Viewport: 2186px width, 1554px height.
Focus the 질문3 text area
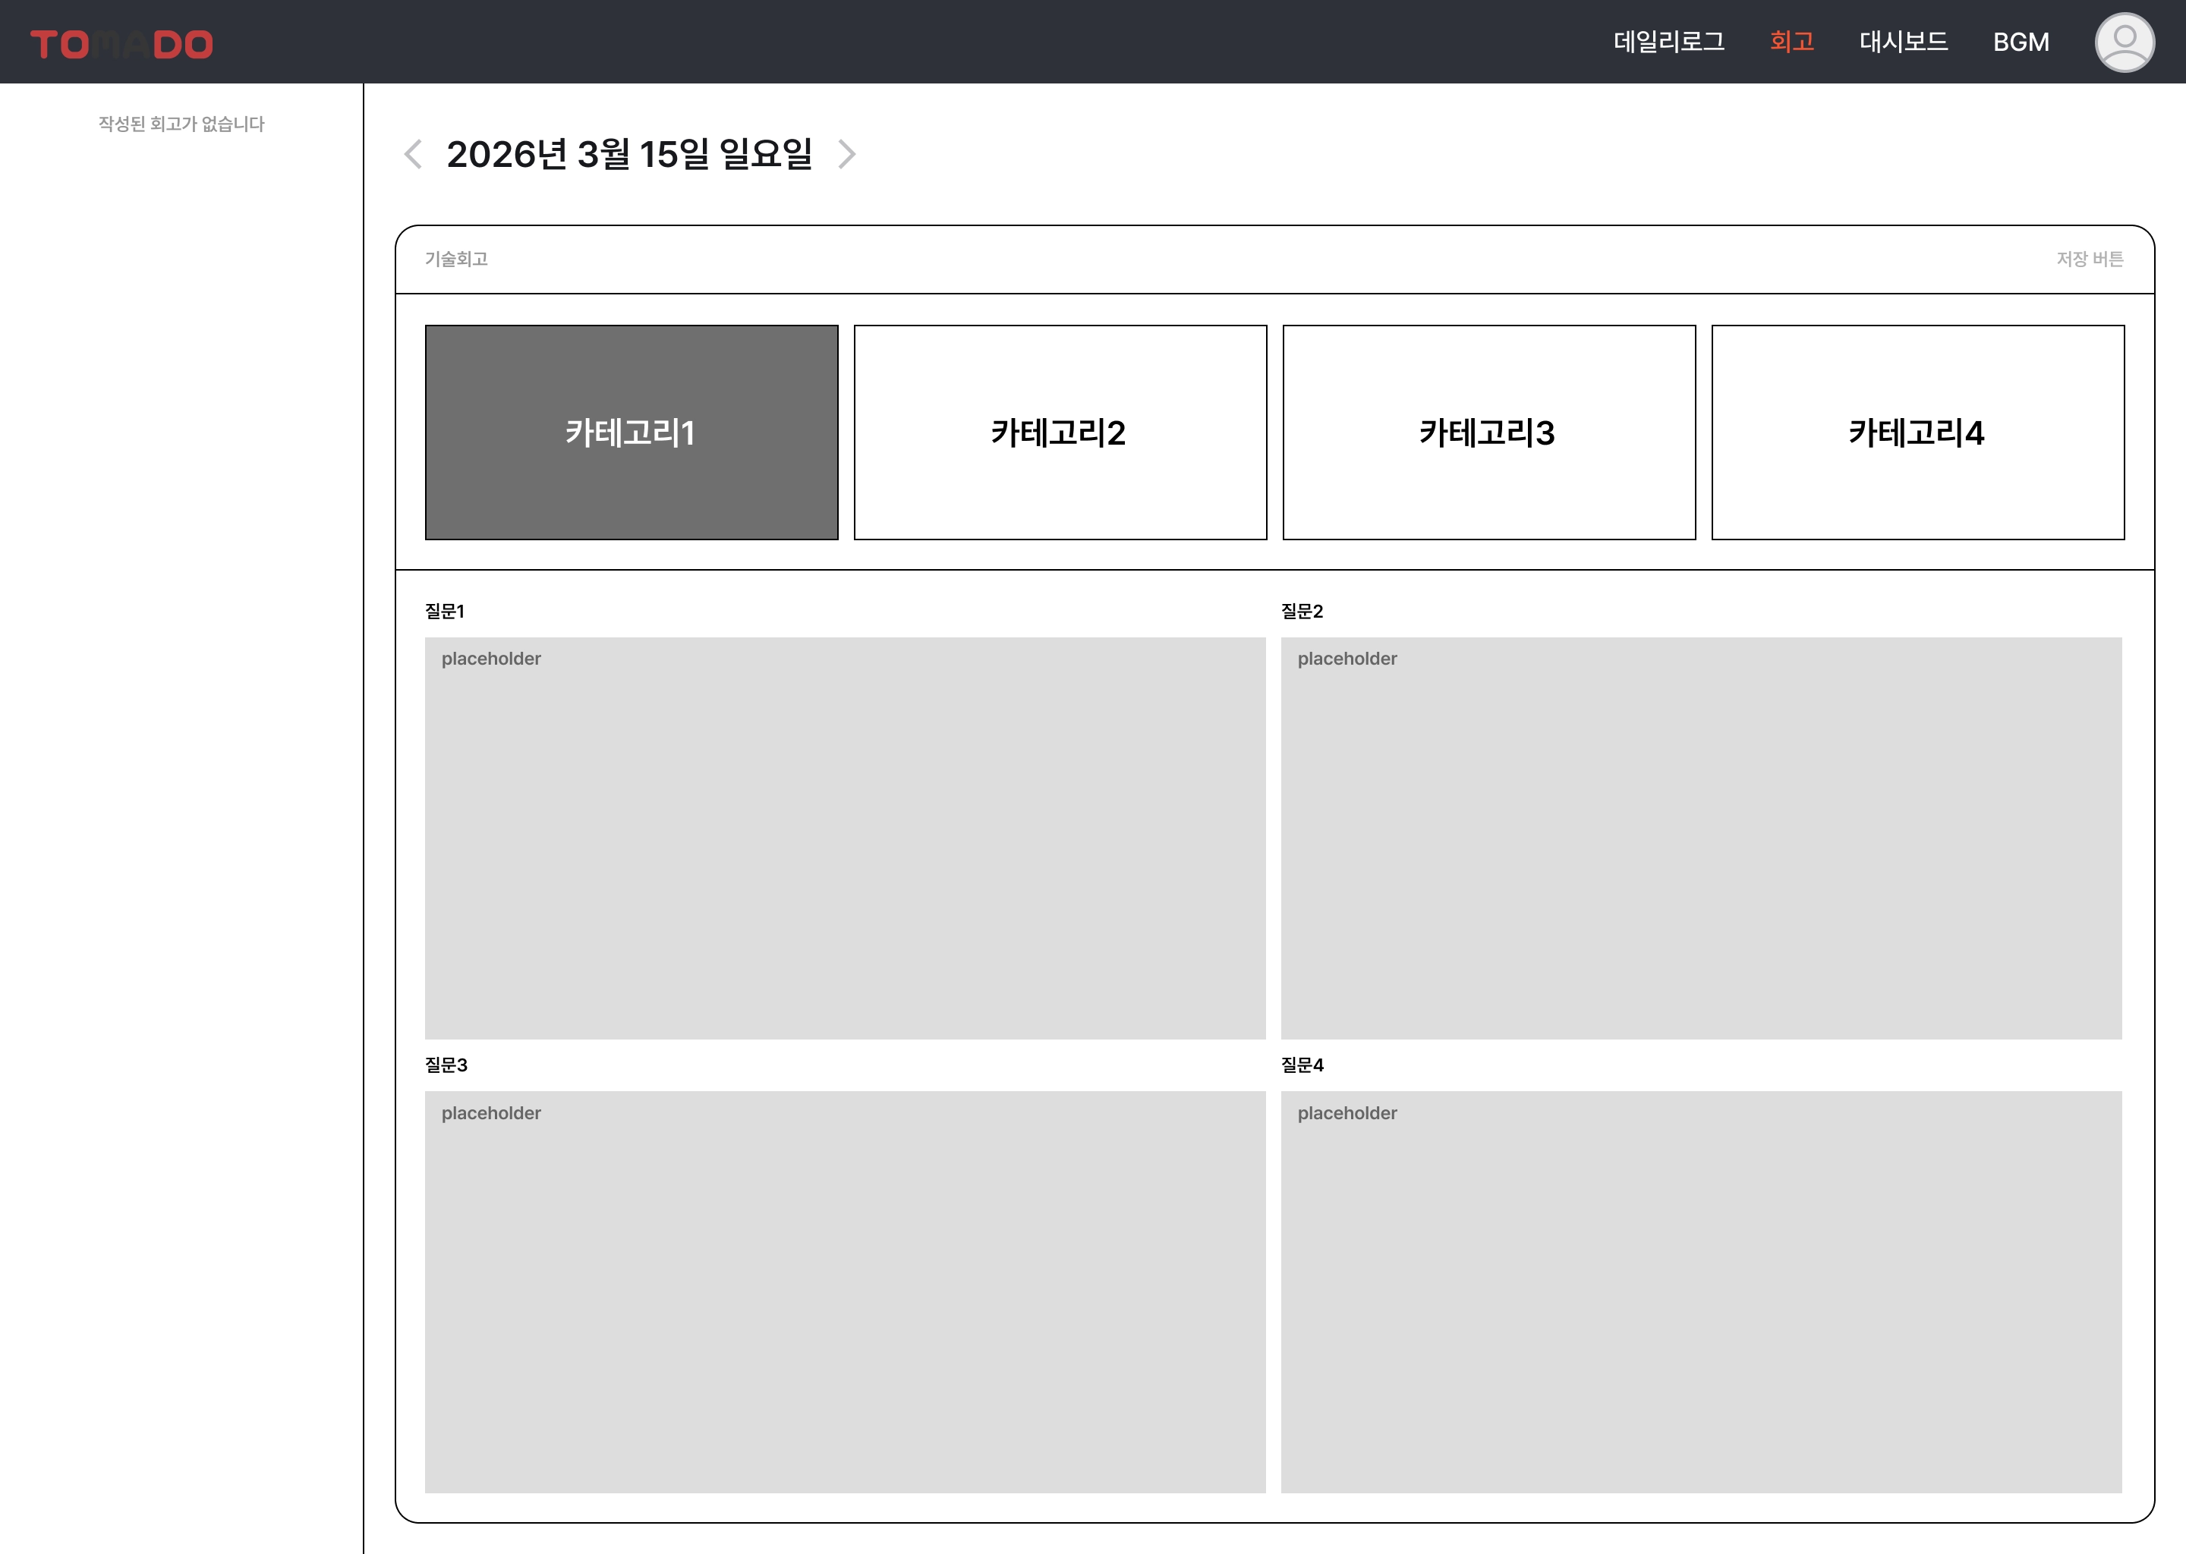pos(844,1291)
